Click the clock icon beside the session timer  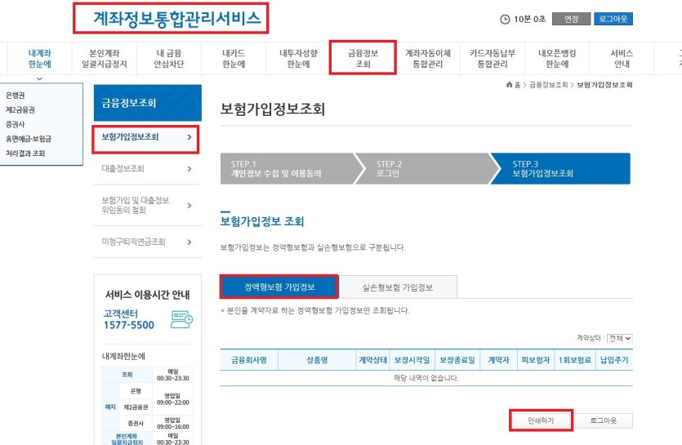pyautogui.click(x=505, y=19)
